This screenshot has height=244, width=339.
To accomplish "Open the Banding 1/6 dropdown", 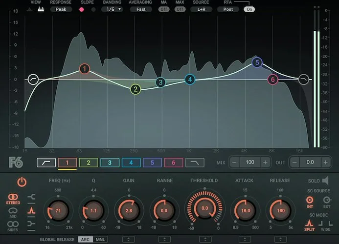I will click(112, 9).
